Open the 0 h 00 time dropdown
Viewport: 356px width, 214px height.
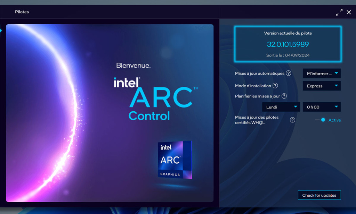click(x=322, y=107)
